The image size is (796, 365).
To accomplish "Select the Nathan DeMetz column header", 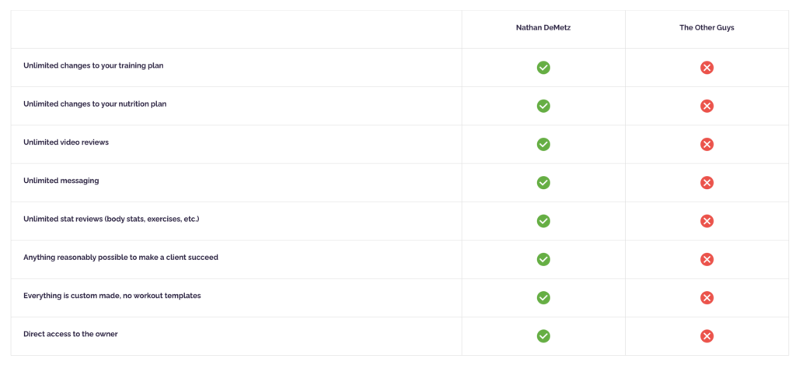I will coord(543,28).
